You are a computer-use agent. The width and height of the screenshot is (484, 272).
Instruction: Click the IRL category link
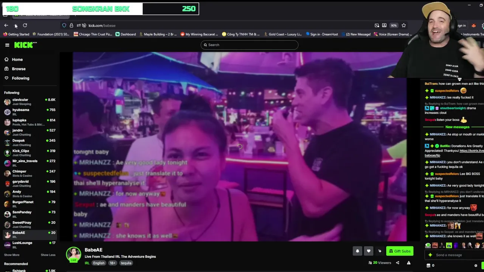(x=87, y=263)
